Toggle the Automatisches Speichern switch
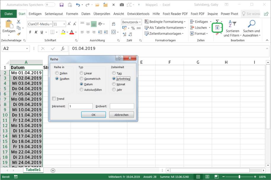This screenshot has height=180, width=271. [50, 5]
